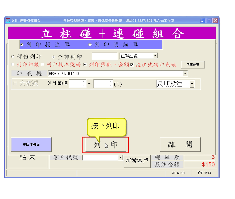Uncheck the 列印張數、金額 checkbox
235x199 pixels.
coord(85,64)
